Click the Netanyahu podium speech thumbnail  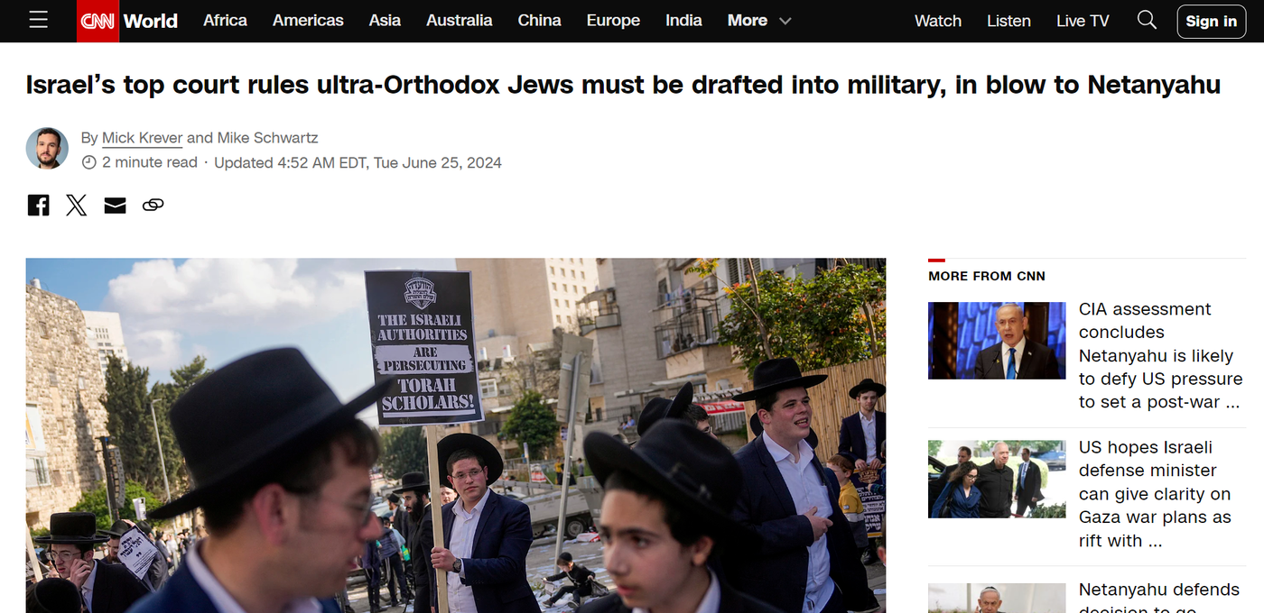click(997, 341)
